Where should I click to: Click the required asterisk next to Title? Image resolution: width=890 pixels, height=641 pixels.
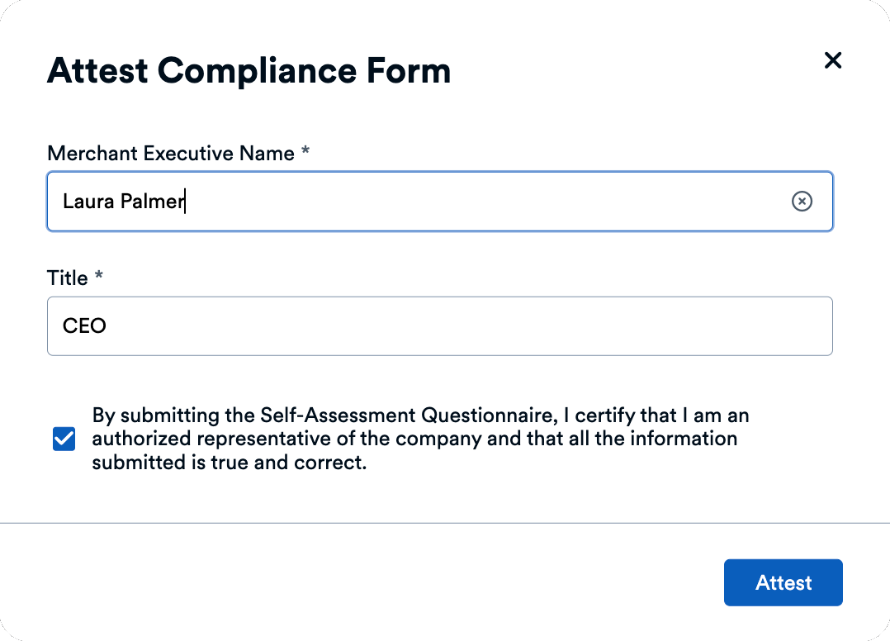(x=99, y=278)
